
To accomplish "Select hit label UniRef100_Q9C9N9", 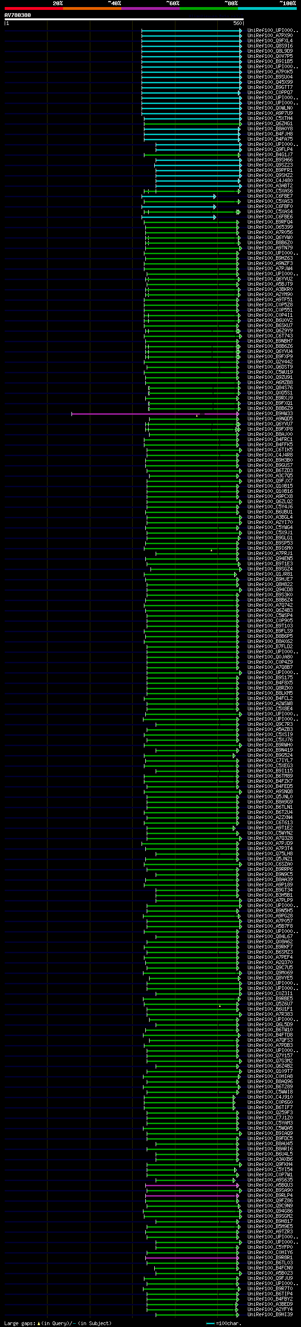I will coord(270,1206).
